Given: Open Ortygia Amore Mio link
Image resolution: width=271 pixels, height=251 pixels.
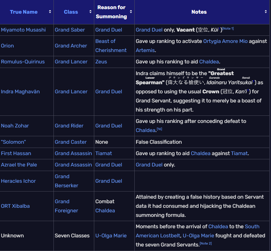Looking at the screenshot, I should (225, 41).
